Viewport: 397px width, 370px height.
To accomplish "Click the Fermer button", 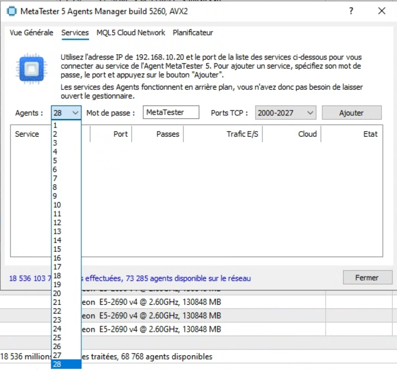I will 367,278.
